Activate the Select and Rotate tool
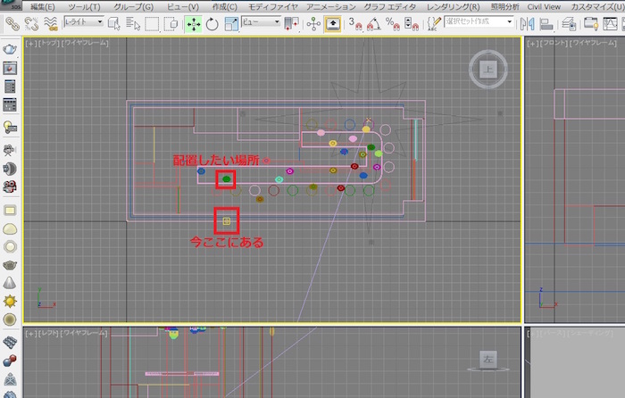Viewport: 625px width, 398px height. click(x=212, y=22)
